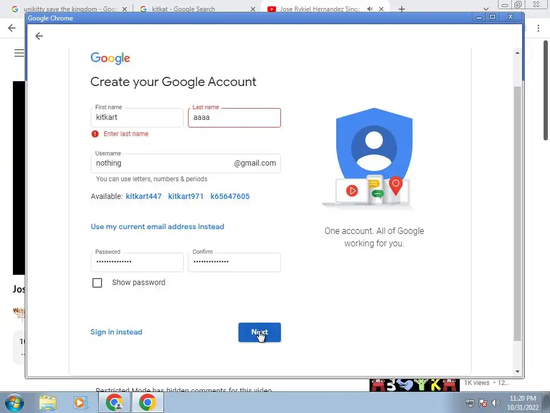The height and width of the screenshot is (413, 550).
Task: Open tab search dropdown arrow
Action: 486,9
